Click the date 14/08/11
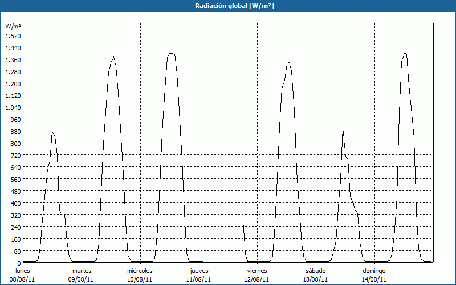The width and height of the screenshot is (456, 285). point(374,279)
